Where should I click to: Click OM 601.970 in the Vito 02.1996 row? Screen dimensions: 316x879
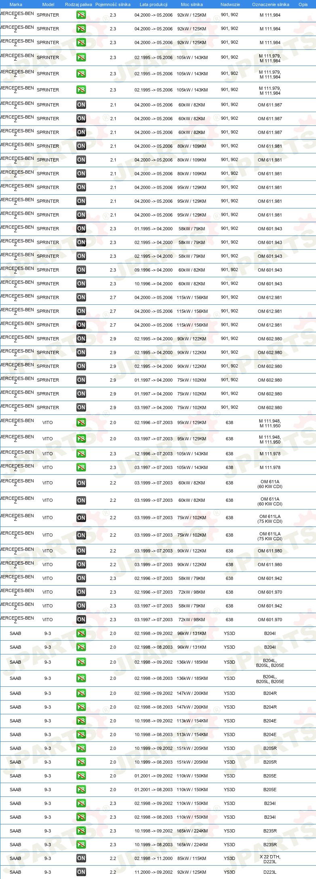(270, 592)
